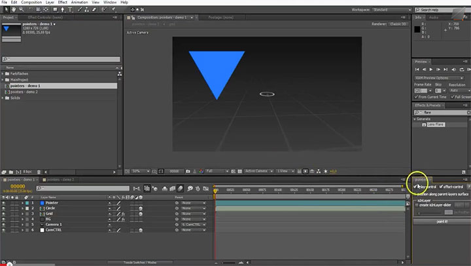Toggle the offset-control checkbox
Screen dimensions: 471x266
[442, 187]
